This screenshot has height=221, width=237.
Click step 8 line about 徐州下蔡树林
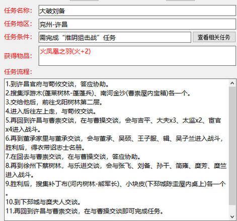point(116,166)
